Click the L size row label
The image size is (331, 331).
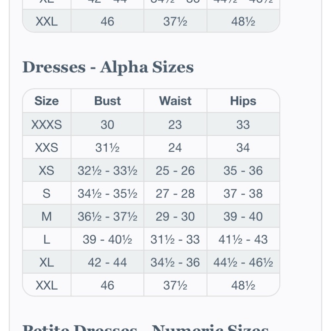click(x=47, y=240)
